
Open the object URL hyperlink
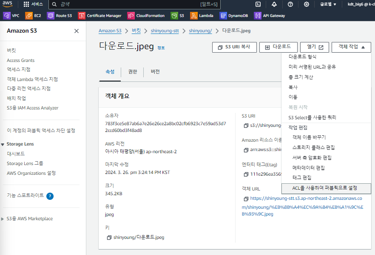tap(302, 206)
